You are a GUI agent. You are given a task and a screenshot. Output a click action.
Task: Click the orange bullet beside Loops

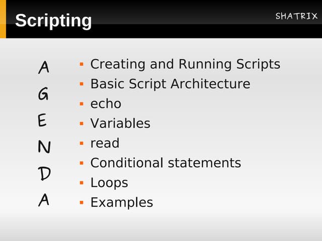coord(80,183)
